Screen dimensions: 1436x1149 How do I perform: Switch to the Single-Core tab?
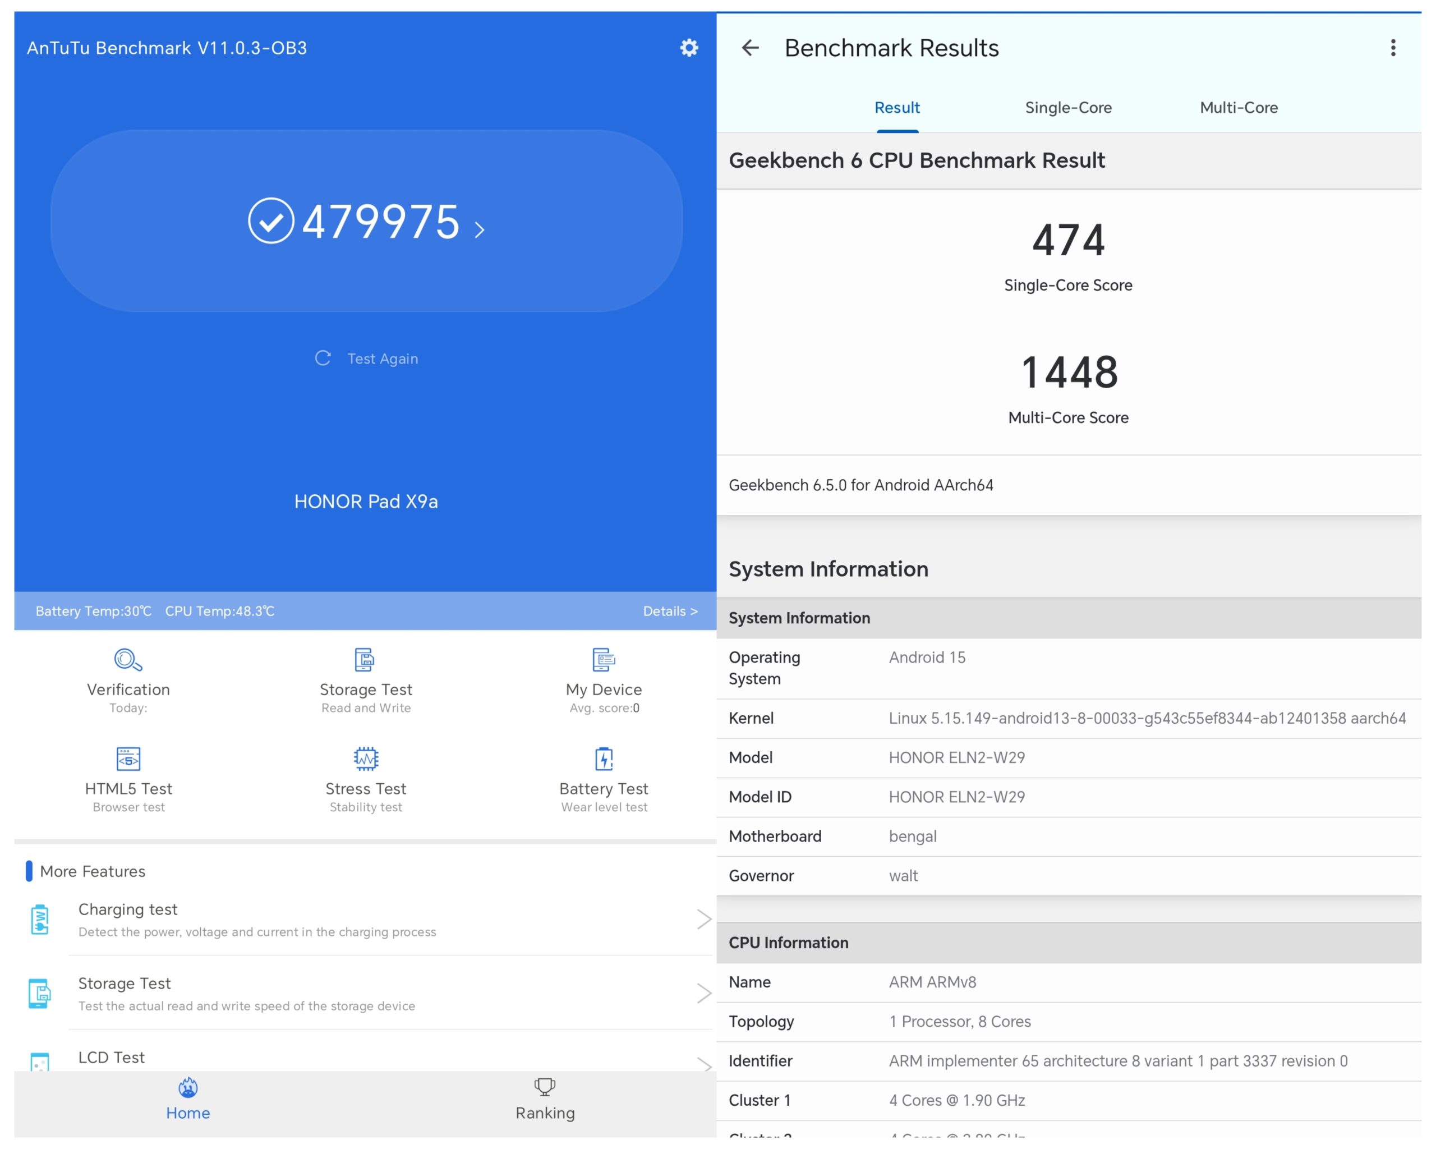[x=1069, y=108]
